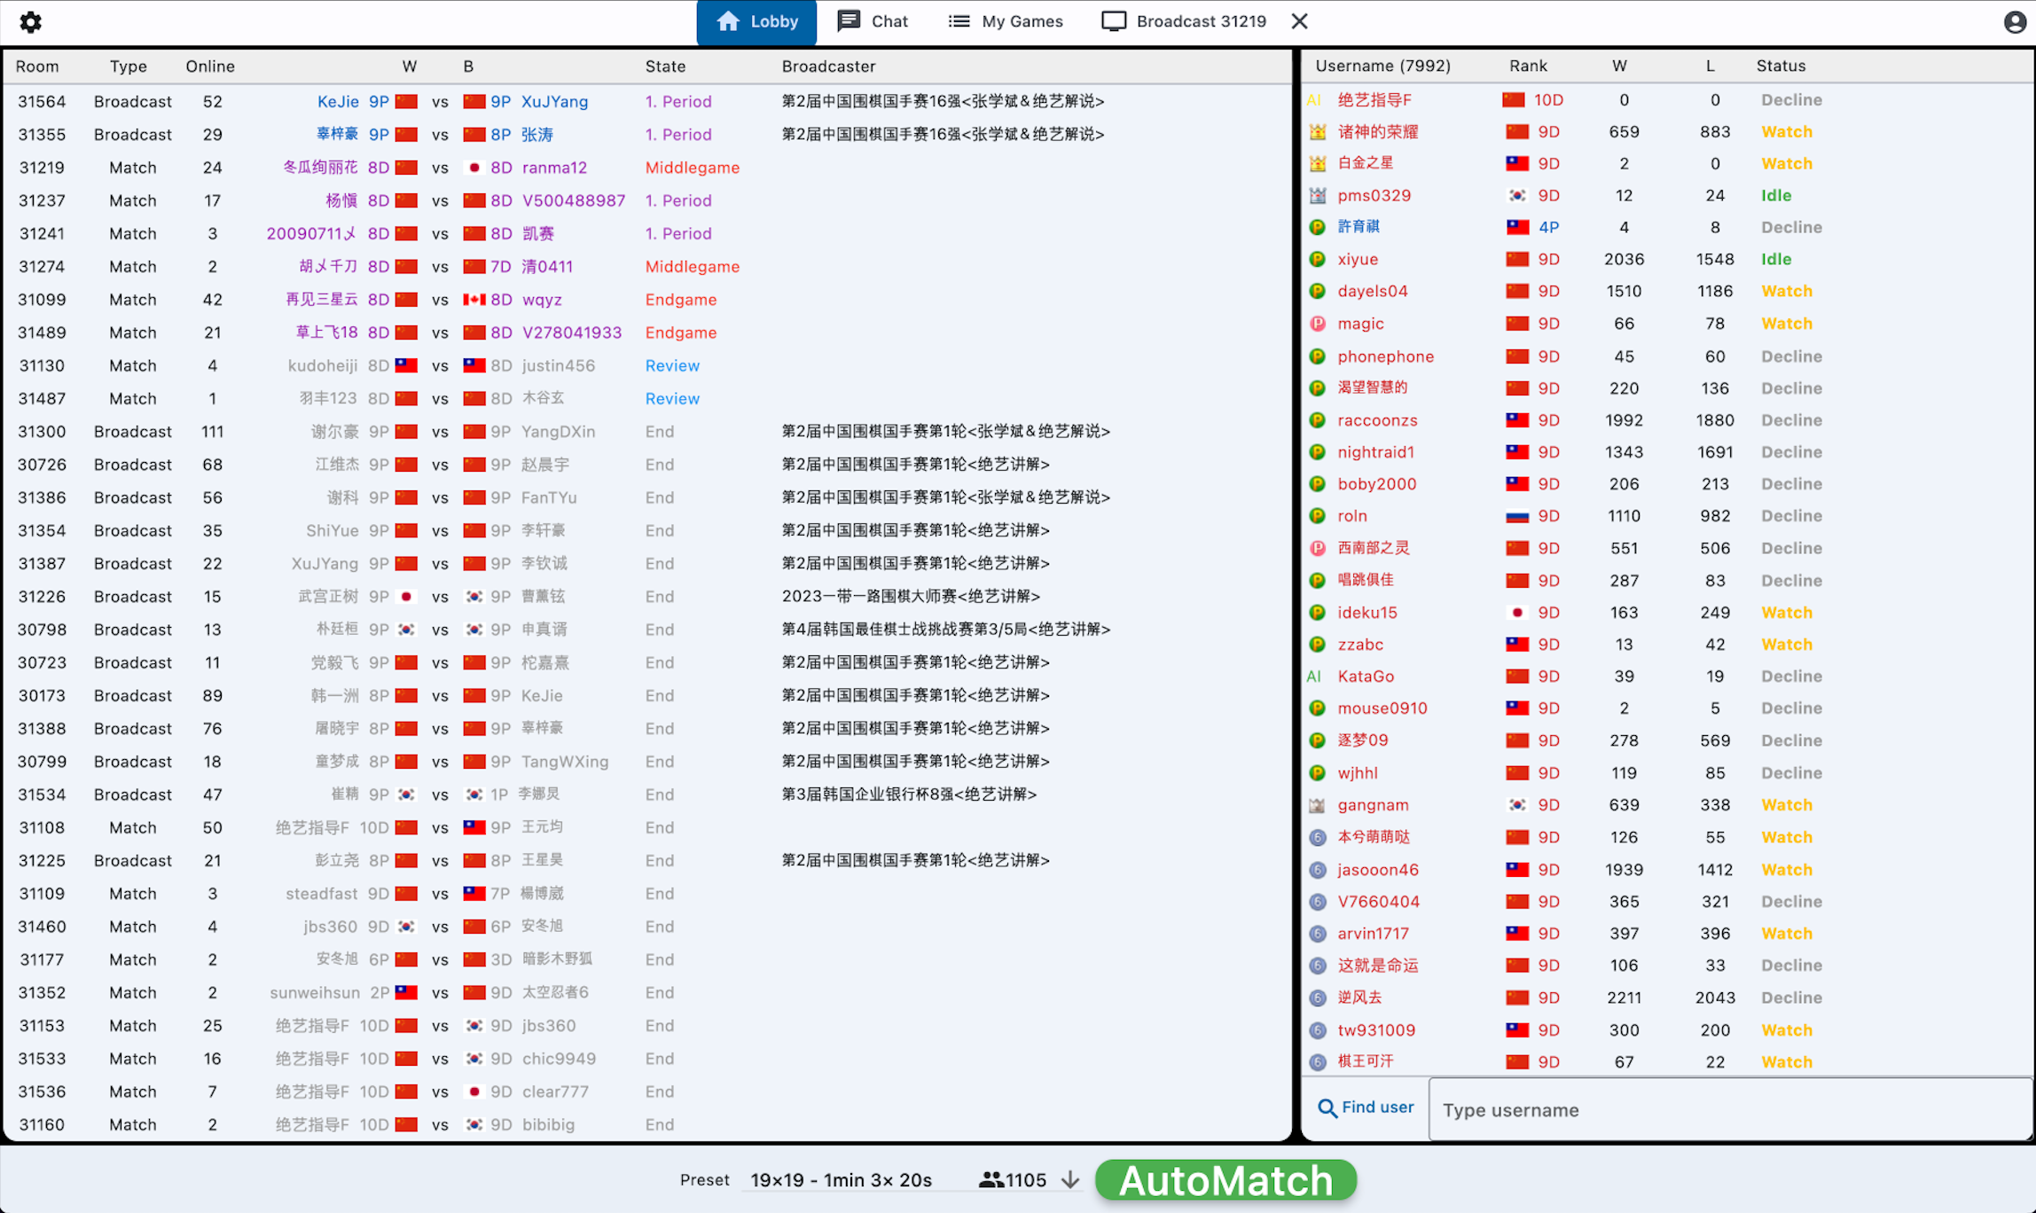Click the pink P badge beside magic
This screenshot has width=2036, height=1213.
click(1317, 325)
